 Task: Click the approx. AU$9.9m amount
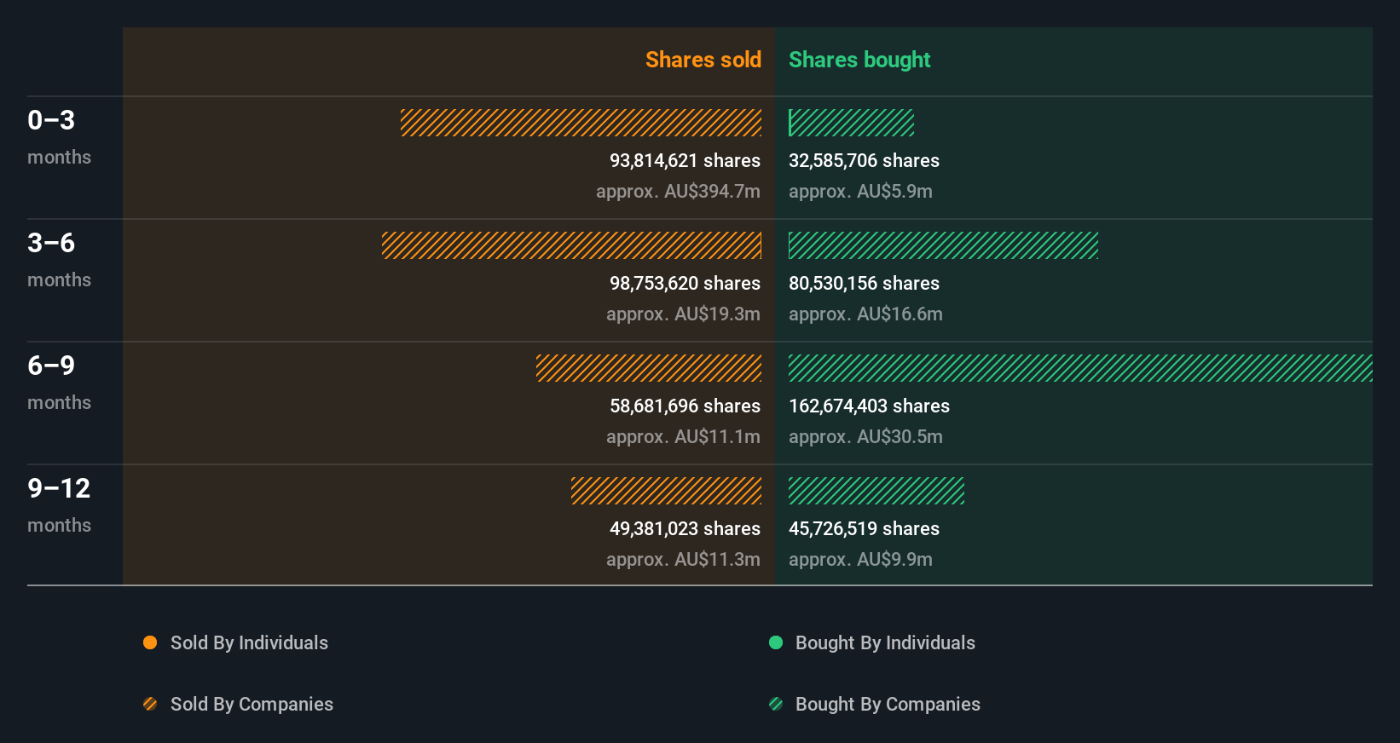860,559
